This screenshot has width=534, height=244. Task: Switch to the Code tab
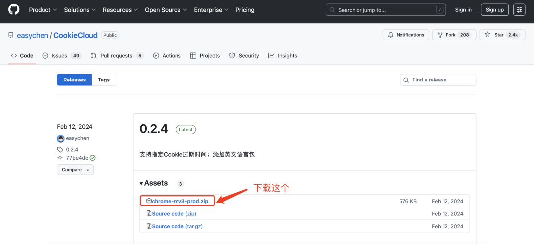coord(22,56)
